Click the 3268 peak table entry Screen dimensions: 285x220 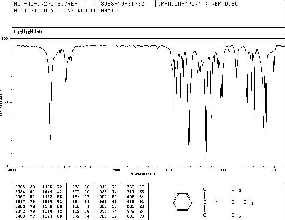click(x=25, y=187)
